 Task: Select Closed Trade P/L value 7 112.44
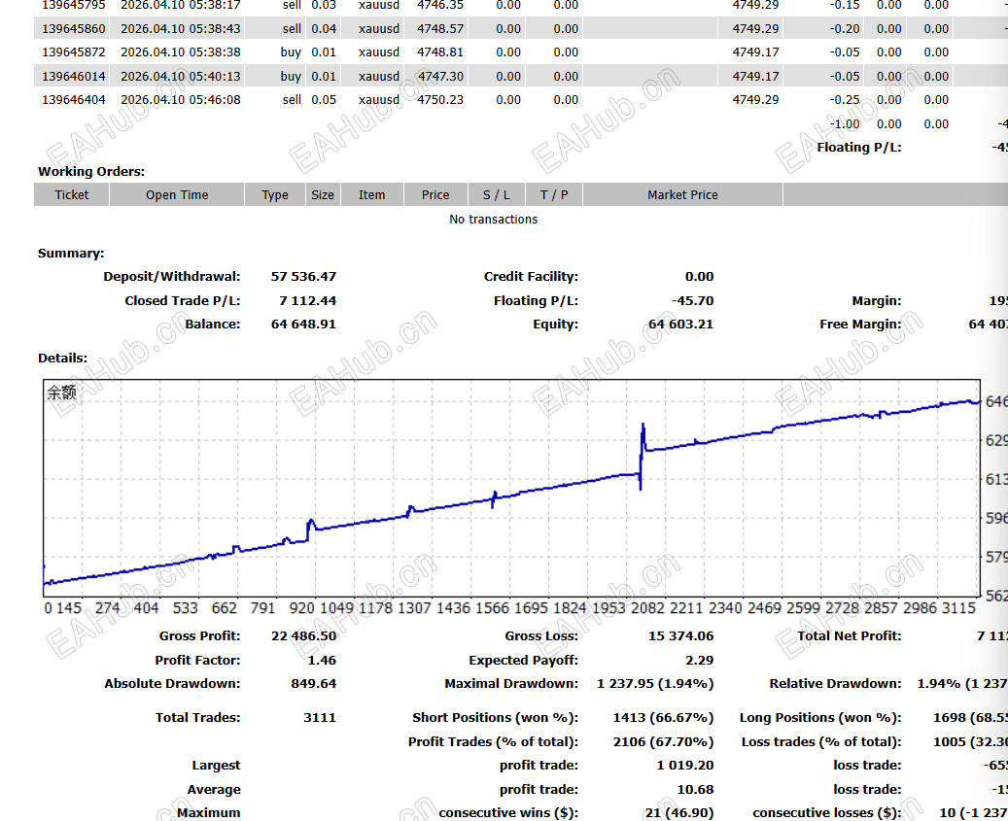coord(307,300)
